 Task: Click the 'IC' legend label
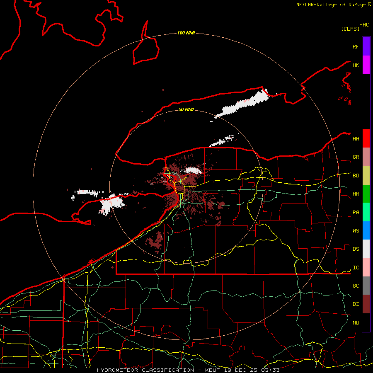[356, 268]
